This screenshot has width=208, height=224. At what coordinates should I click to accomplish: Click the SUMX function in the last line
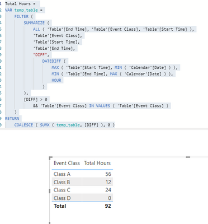click(45, 125)
